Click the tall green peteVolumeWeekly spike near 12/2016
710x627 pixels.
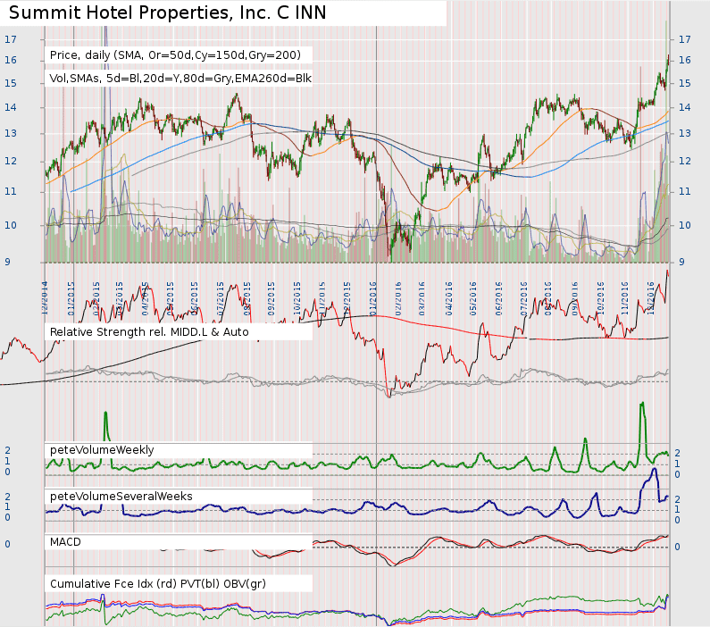[642, 431]
